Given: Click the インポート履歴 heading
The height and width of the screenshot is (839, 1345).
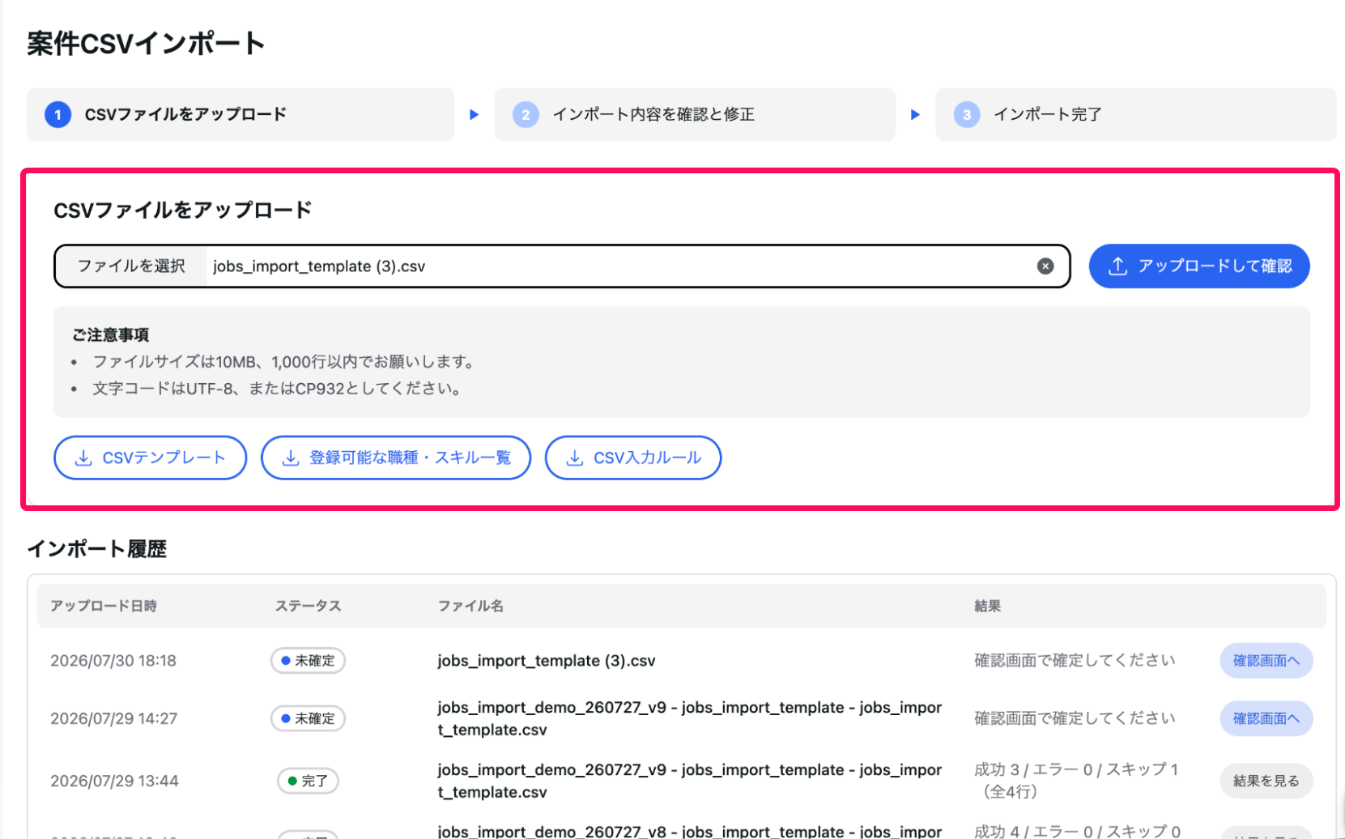Looking at the screenshot, I should coord(97,549).
